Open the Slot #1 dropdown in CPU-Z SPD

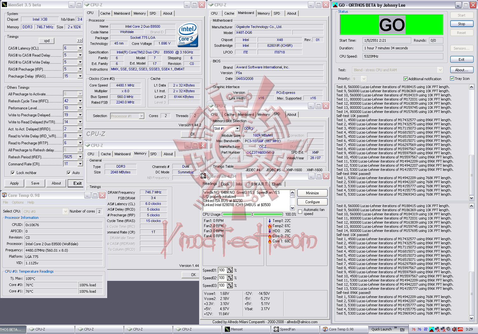(237, 129)
